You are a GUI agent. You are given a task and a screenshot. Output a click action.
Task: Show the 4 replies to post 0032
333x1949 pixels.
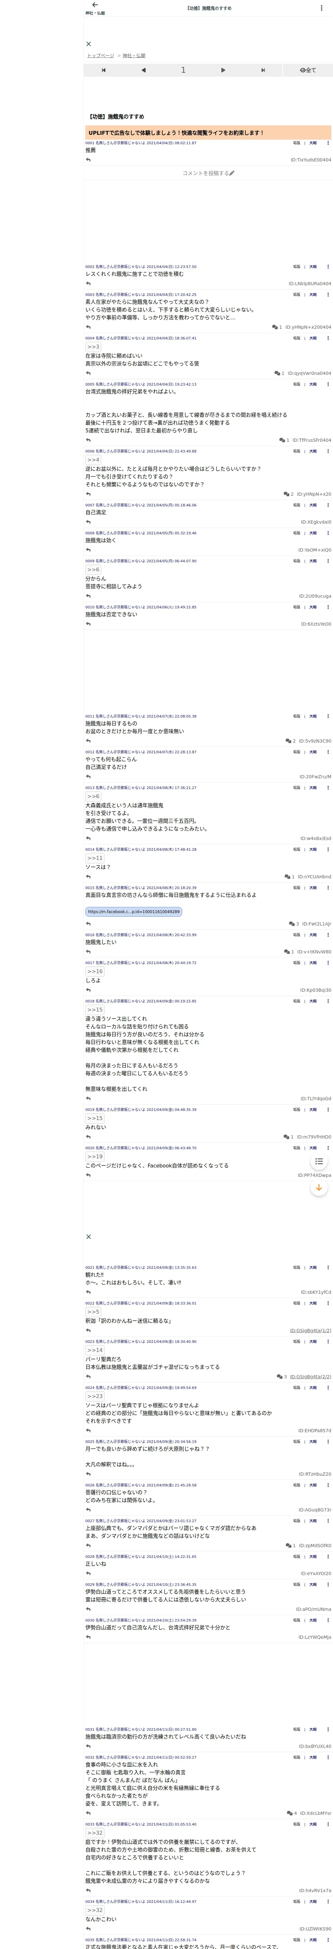tap(291, 1814)
